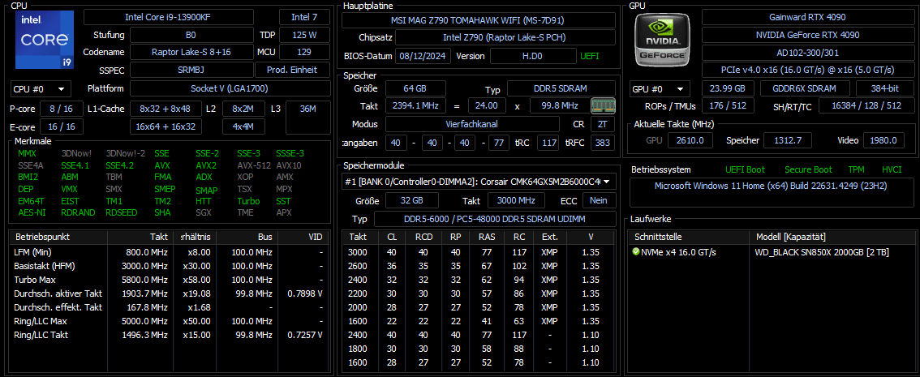Click the 125 W TDP value
The width and height of the screenshot is (920, 377).
304,35
